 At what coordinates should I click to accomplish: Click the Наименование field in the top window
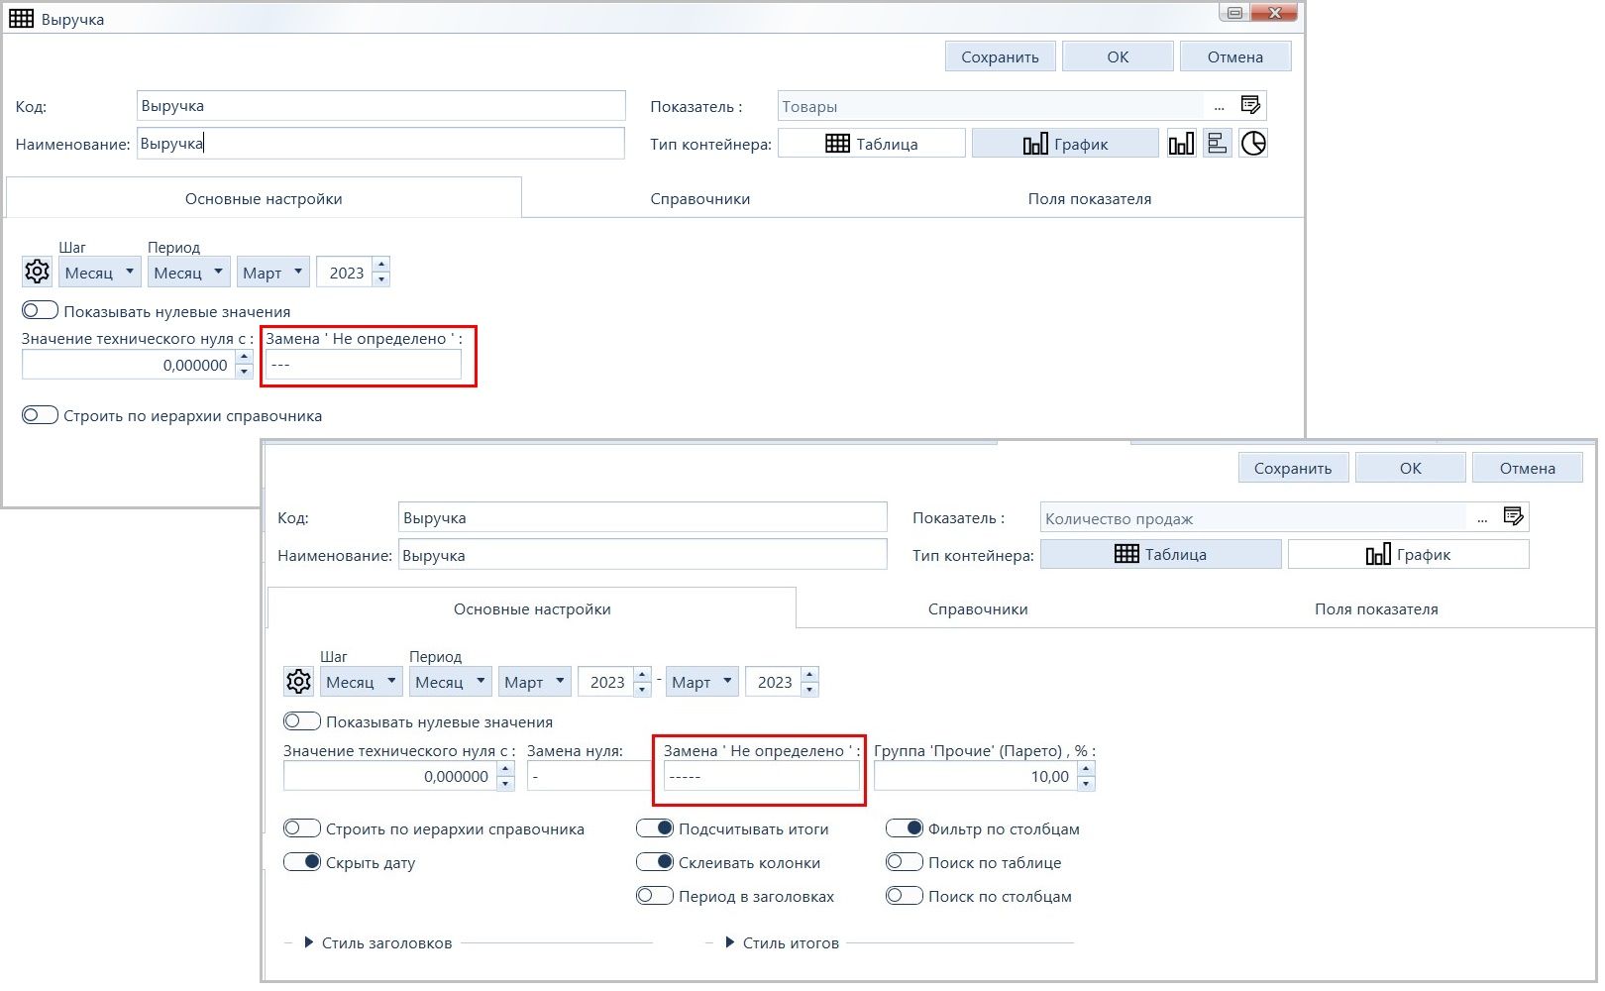coord(381,144)
